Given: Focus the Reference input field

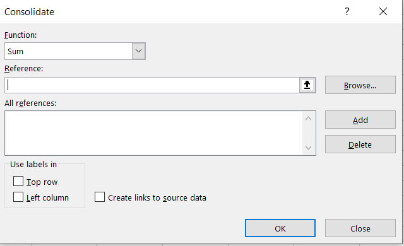Looking at the screenshot, I should point(152,85).
